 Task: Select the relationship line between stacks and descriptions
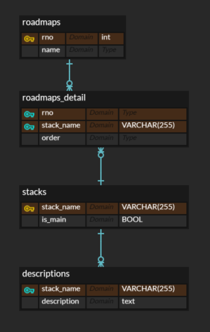point(101,247)
